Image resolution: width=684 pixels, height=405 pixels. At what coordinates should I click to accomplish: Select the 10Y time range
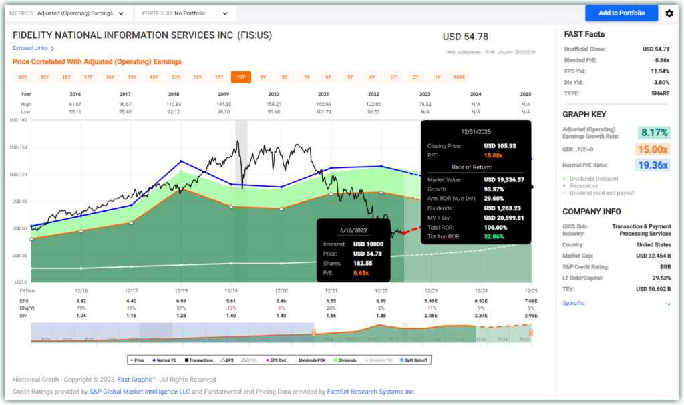[x=240, y=77]
